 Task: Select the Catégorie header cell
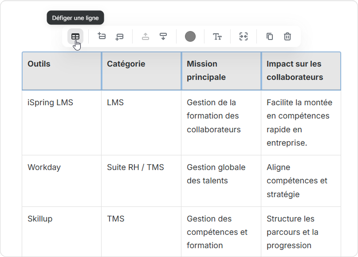tap(141, 71)
